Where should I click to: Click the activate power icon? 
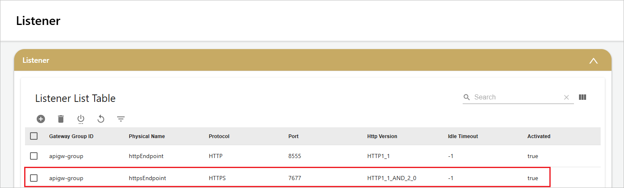(81, 119)
